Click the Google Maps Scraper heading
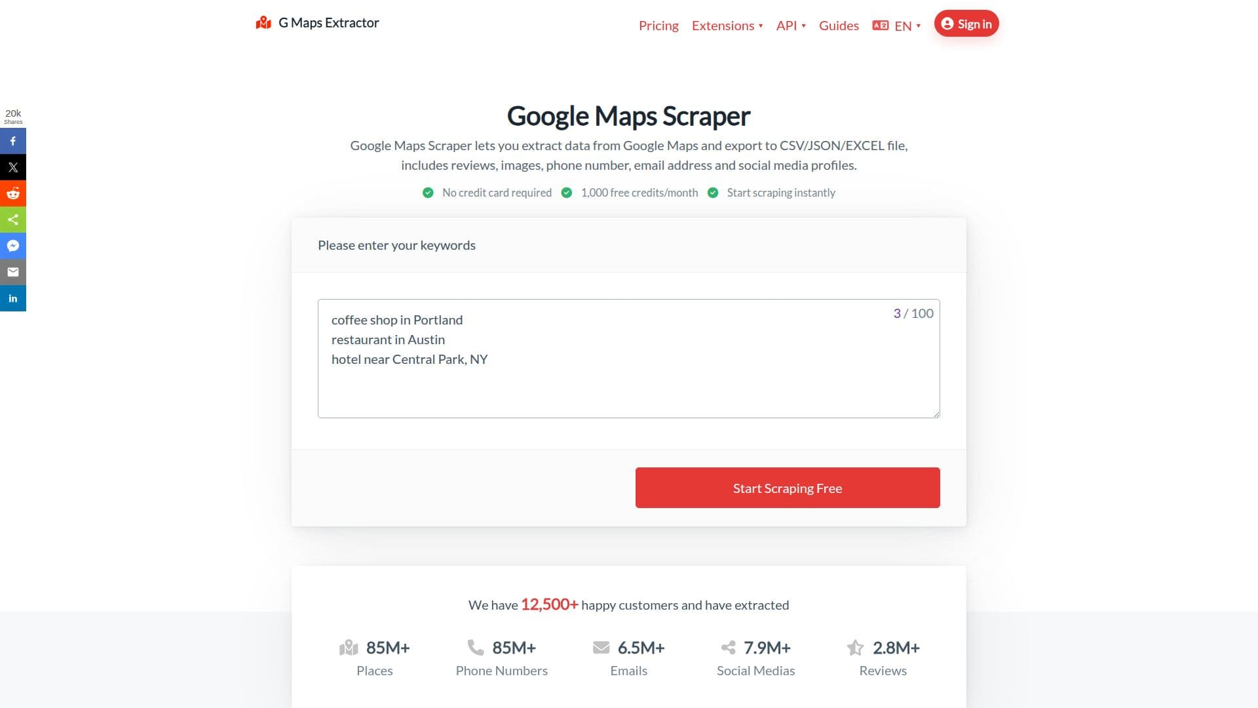 pos(629,116)
